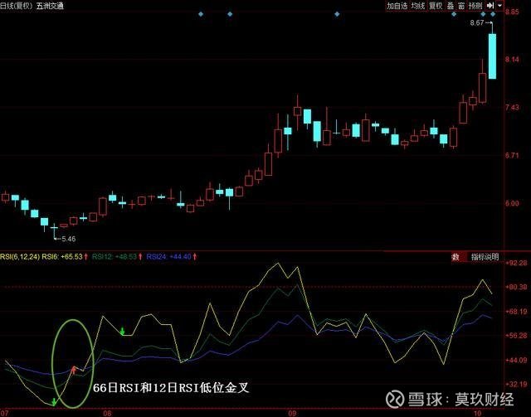Toggle the 复权 price adjustment button
The height and width of the screenshot is (417, 531).
[x=436, y=6]
